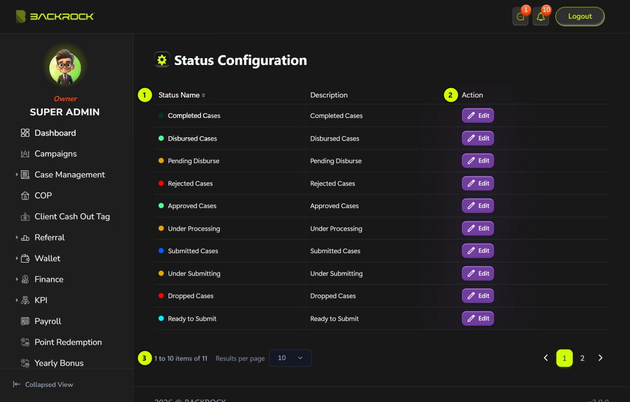Click the 'Owner' role label
Image resolution: width=630 pixels, height=402 pixels.
point(65,99)
